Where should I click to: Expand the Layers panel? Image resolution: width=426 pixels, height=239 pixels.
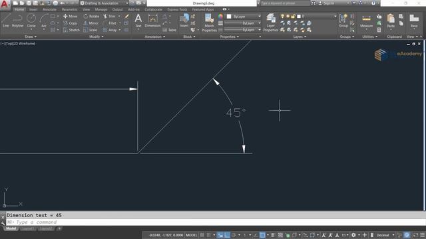tap(300, 37)
